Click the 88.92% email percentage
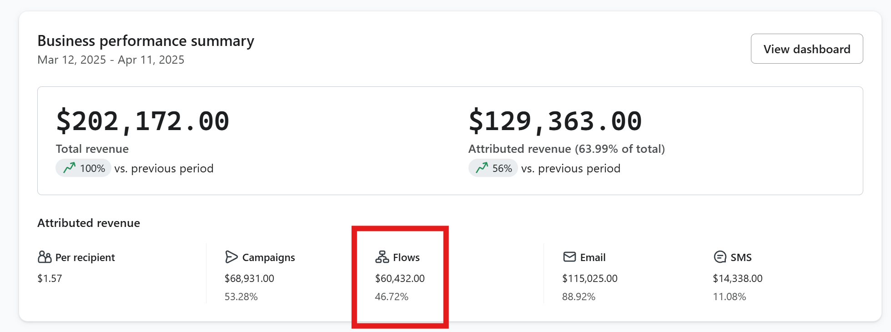This screenshot has height=332, width=891. point(579,297)
